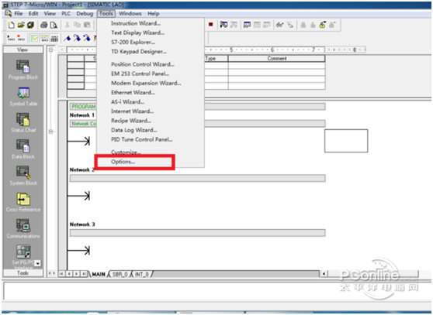The height and width of the screenshot is (315, 433).
Task: Click the Program Status monitoring icon
Action: point(223,25)
